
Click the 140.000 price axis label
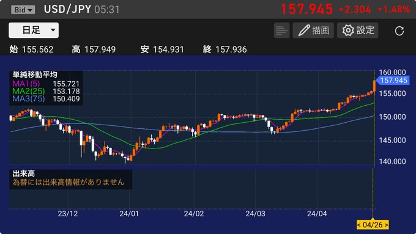point(392,161)
